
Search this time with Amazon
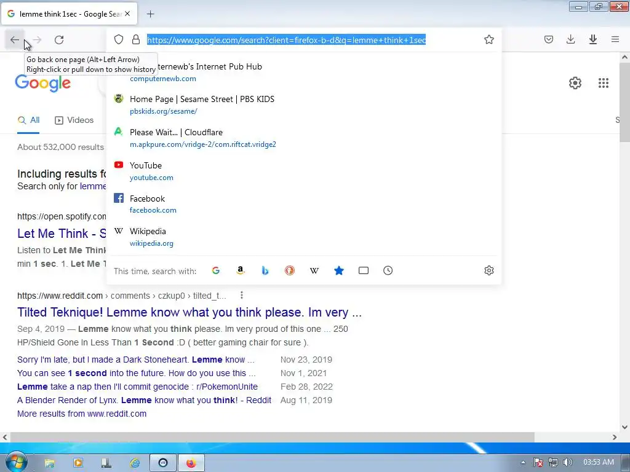(241, 270)
